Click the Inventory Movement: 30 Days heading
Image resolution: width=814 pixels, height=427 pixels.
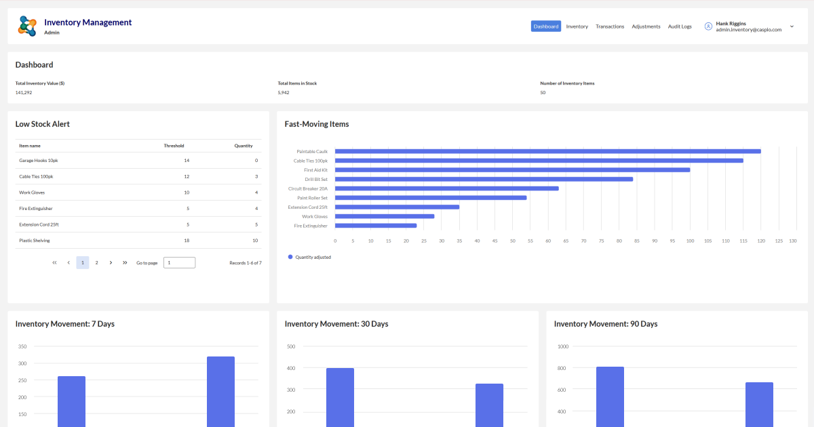point(336,324)
